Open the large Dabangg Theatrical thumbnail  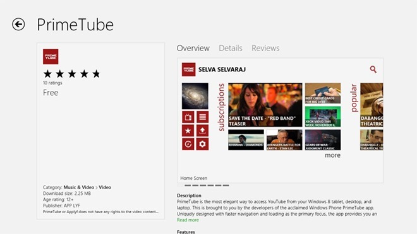pyautogui.click(x=372, y=105)
